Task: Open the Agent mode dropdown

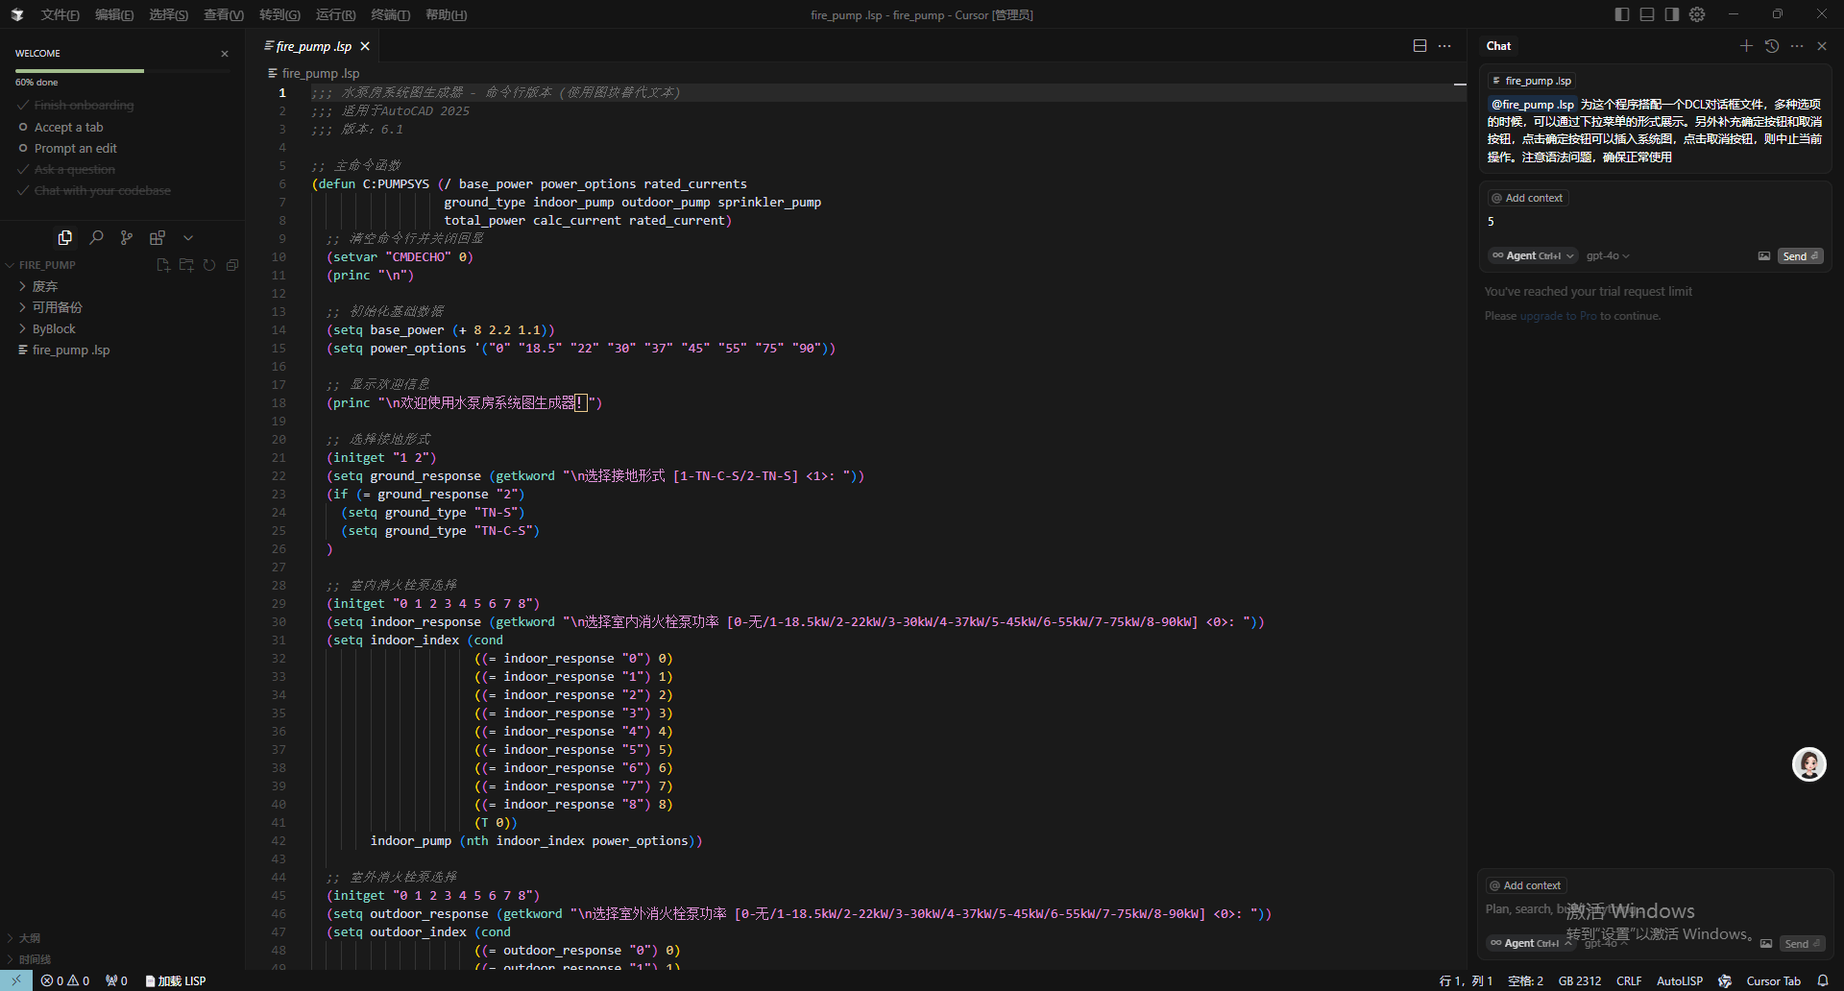Action: click(x=1533, y=256)
